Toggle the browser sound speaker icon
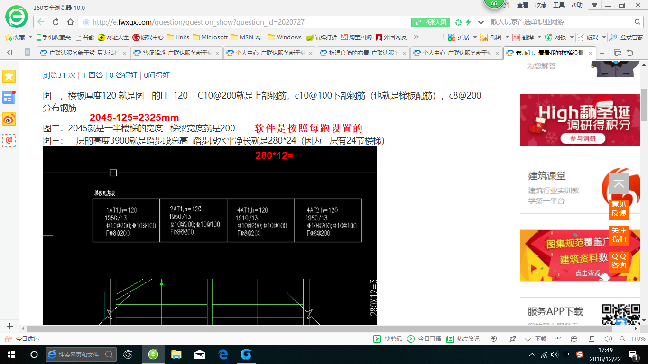Image resolution: width=648 pixels, height=364 pixels. [608, 339]
